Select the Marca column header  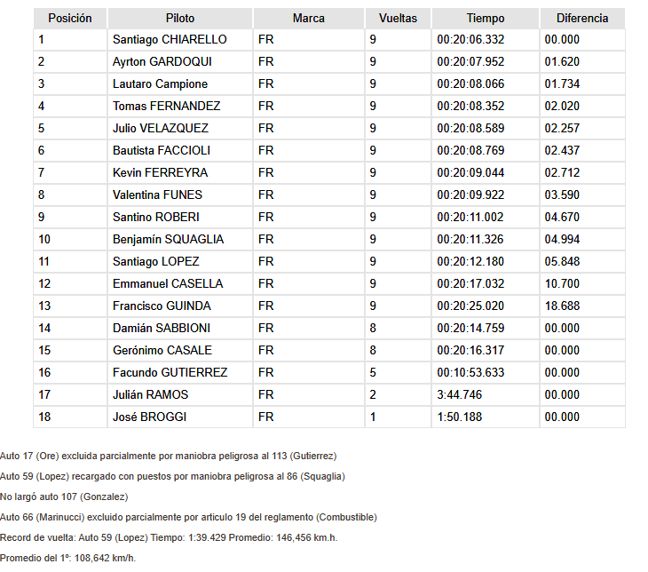tap(309, 18)
